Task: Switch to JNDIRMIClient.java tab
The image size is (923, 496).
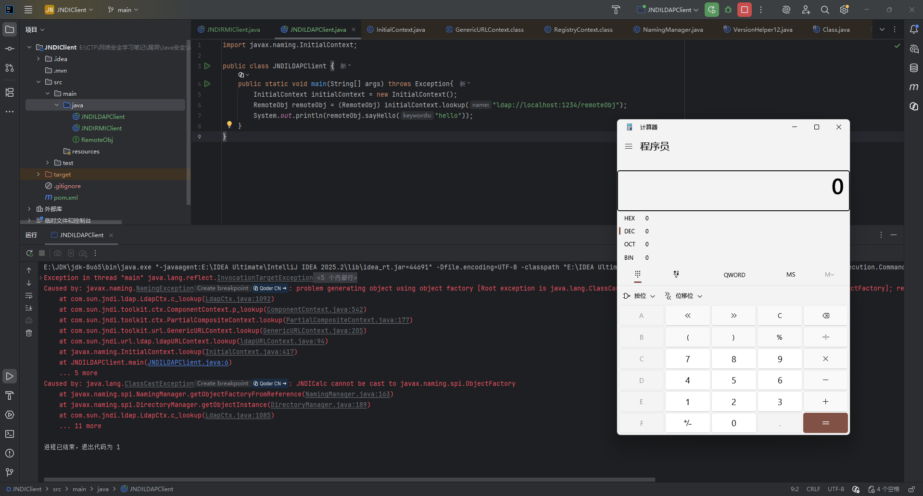Action: click(x=229, y=29)
